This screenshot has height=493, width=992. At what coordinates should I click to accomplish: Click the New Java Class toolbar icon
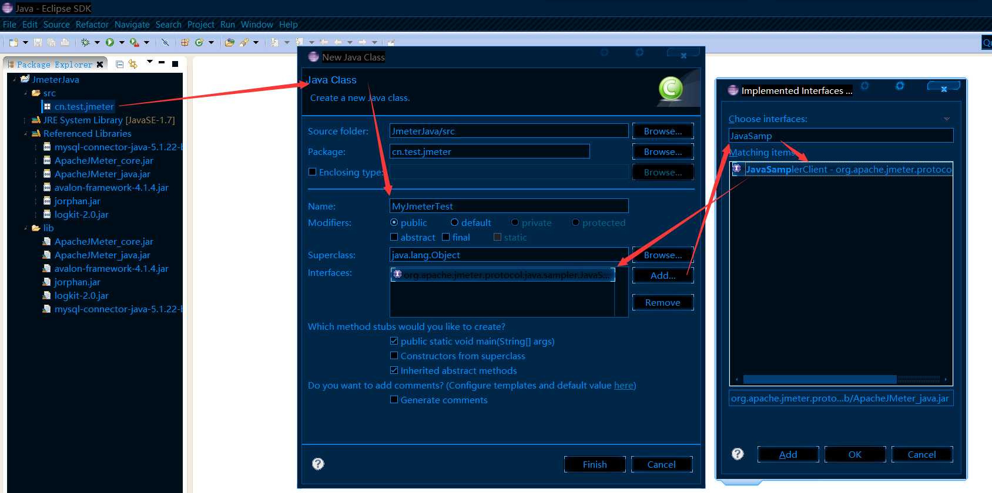(x=199, y=42)
